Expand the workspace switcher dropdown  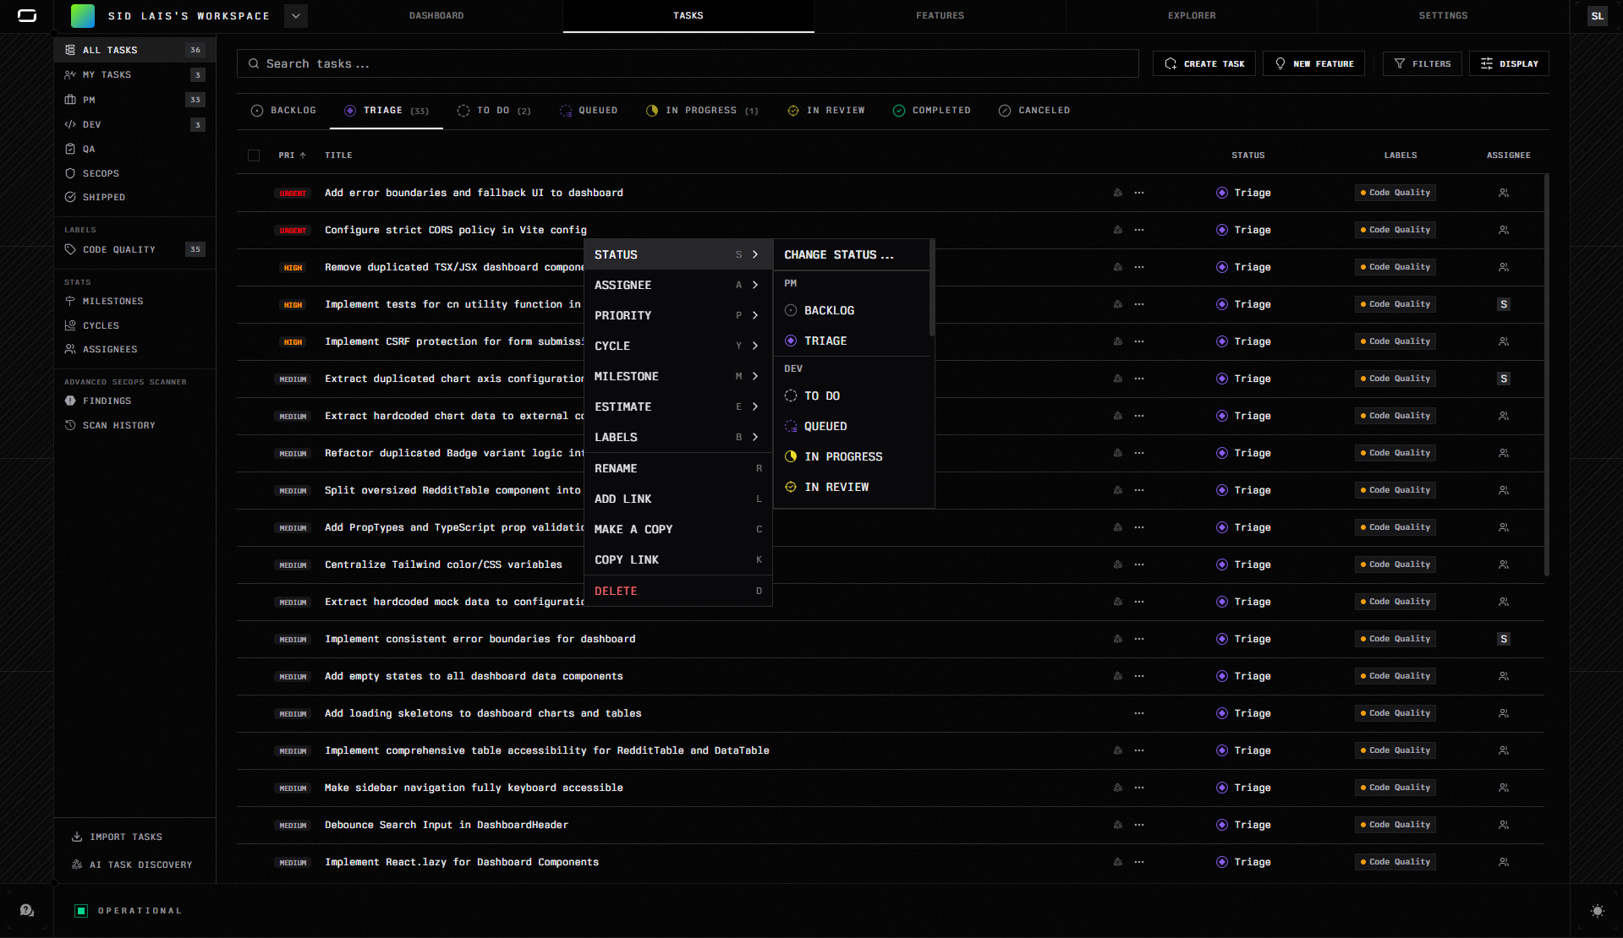pos(296,16)
